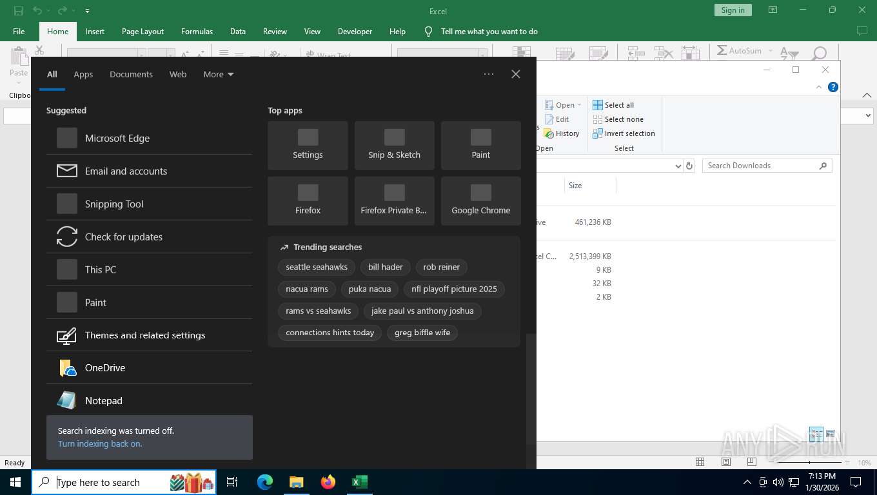Switch to the Page Layout tab
This screenshot has height=495, width=877.
click(143, 31)
